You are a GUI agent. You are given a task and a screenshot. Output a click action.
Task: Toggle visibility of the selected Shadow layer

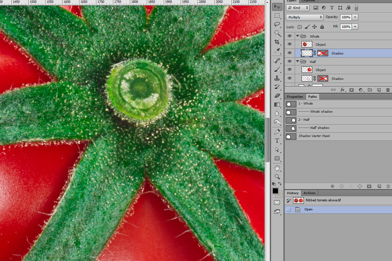pyautogui.click(x=289, y=53)
